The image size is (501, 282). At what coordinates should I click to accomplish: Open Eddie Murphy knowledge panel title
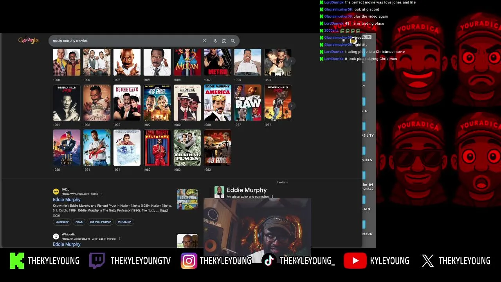click(x=247, y=190)
